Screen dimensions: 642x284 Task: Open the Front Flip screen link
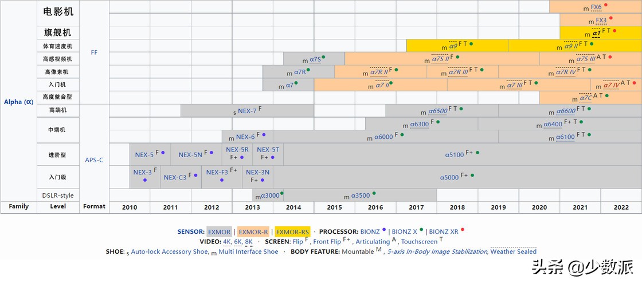point(327,242)
